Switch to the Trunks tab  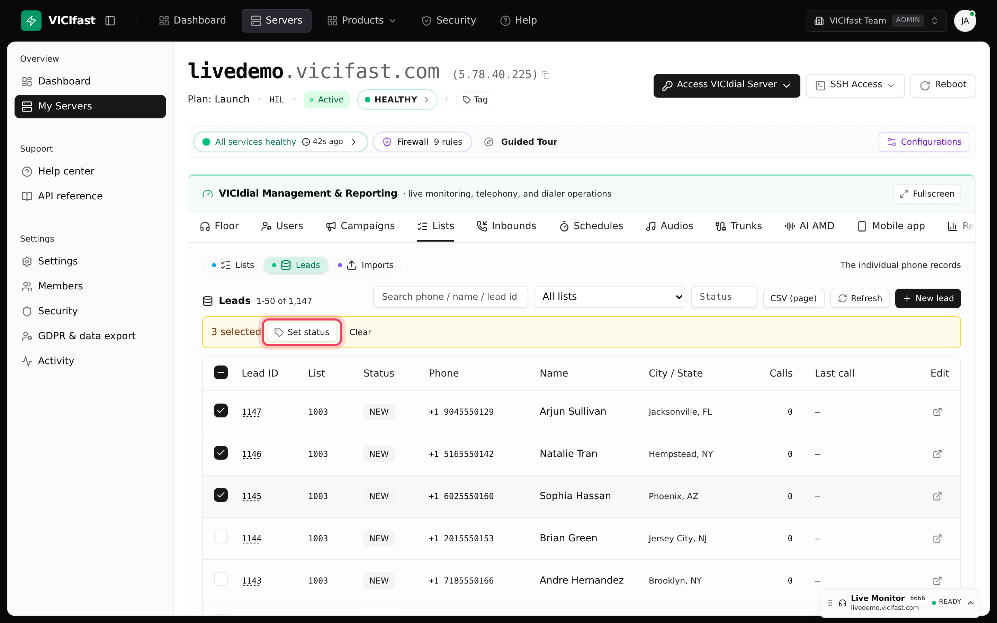pos(739,226)
